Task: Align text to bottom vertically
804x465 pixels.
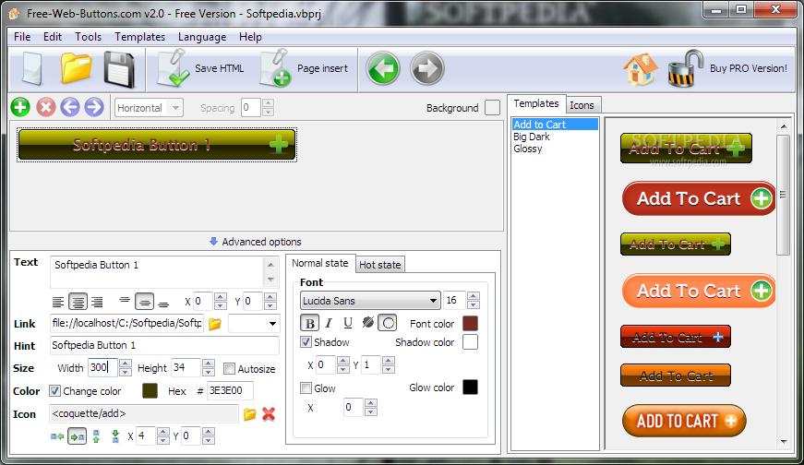Action: point(163,303)
